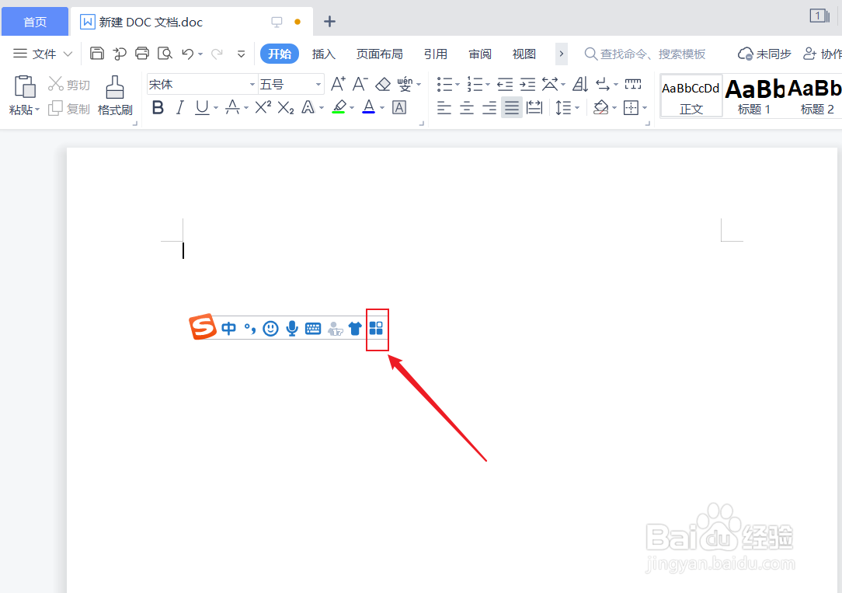Apply superscript X² formatting

pos(263,107)
